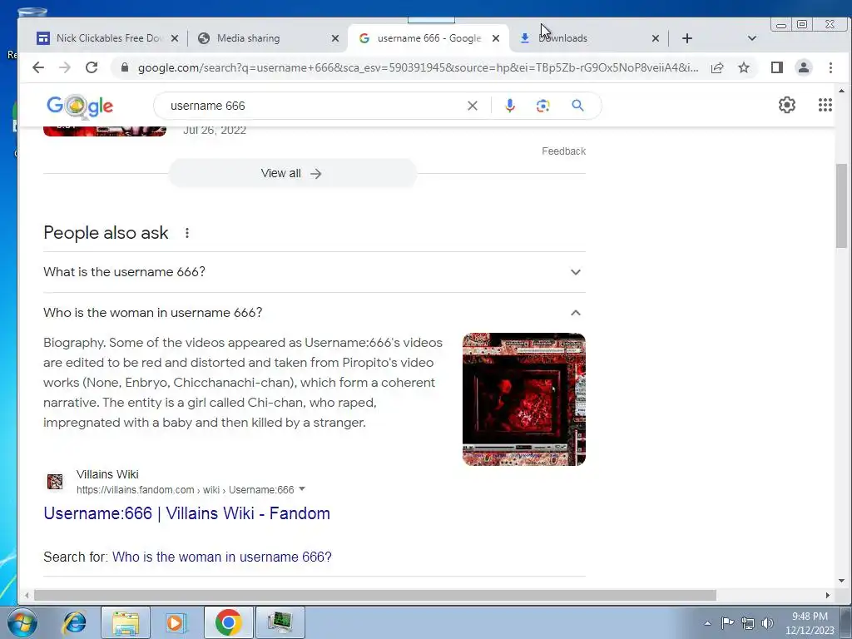Launch Internet Explorer from the taskbar
The height and width of the screenshot is (639, 852).
click(74, 622)
